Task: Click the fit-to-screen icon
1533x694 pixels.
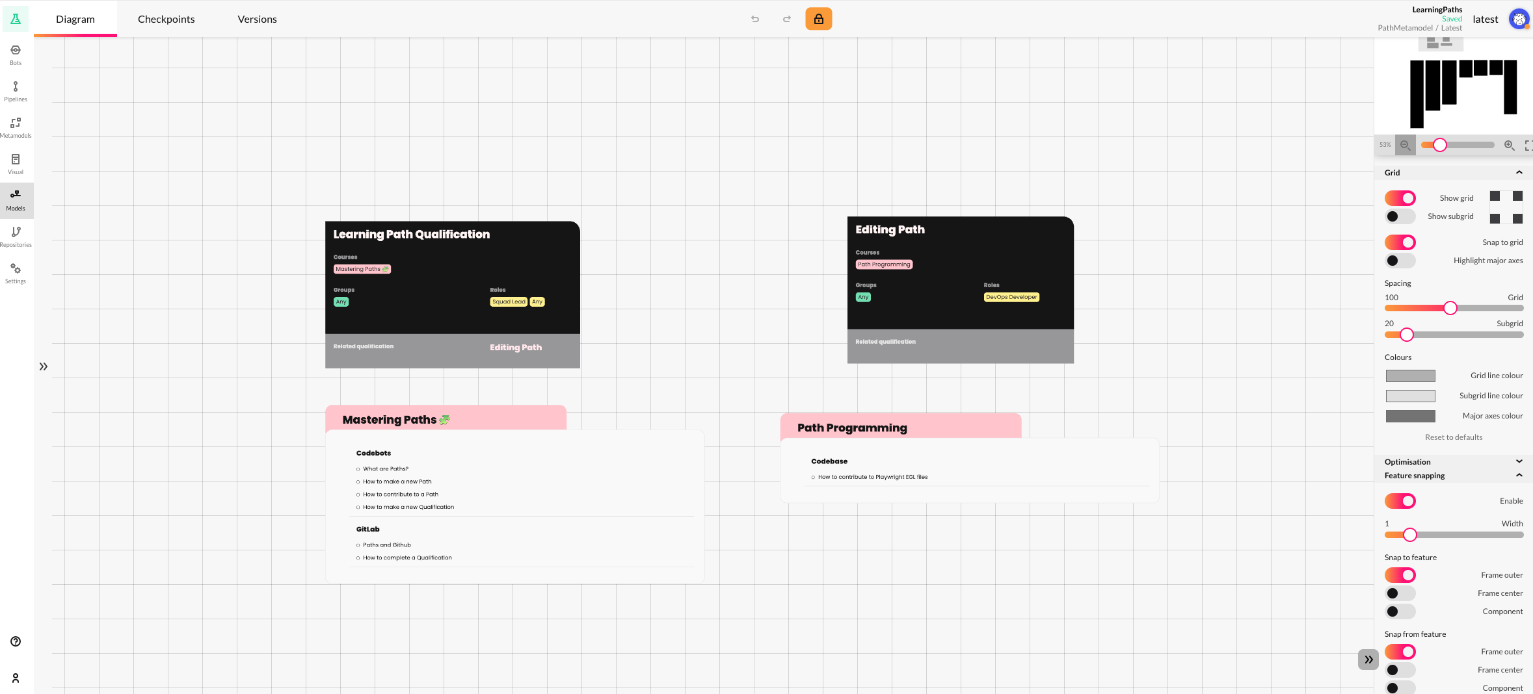Action: [x=1528, y=145]
